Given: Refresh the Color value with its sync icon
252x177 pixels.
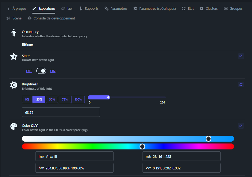Looking at the screenshot, I should point(241,126).
